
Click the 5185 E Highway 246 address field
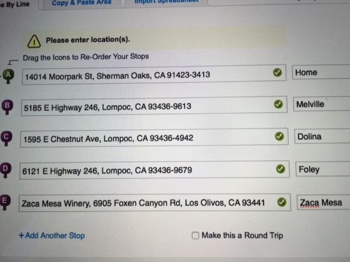click(154, 106)
